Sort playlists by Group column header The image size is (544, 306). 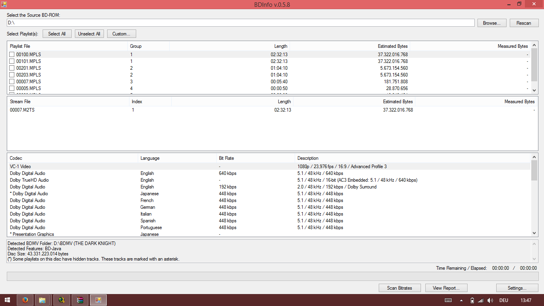click(149, 46)
